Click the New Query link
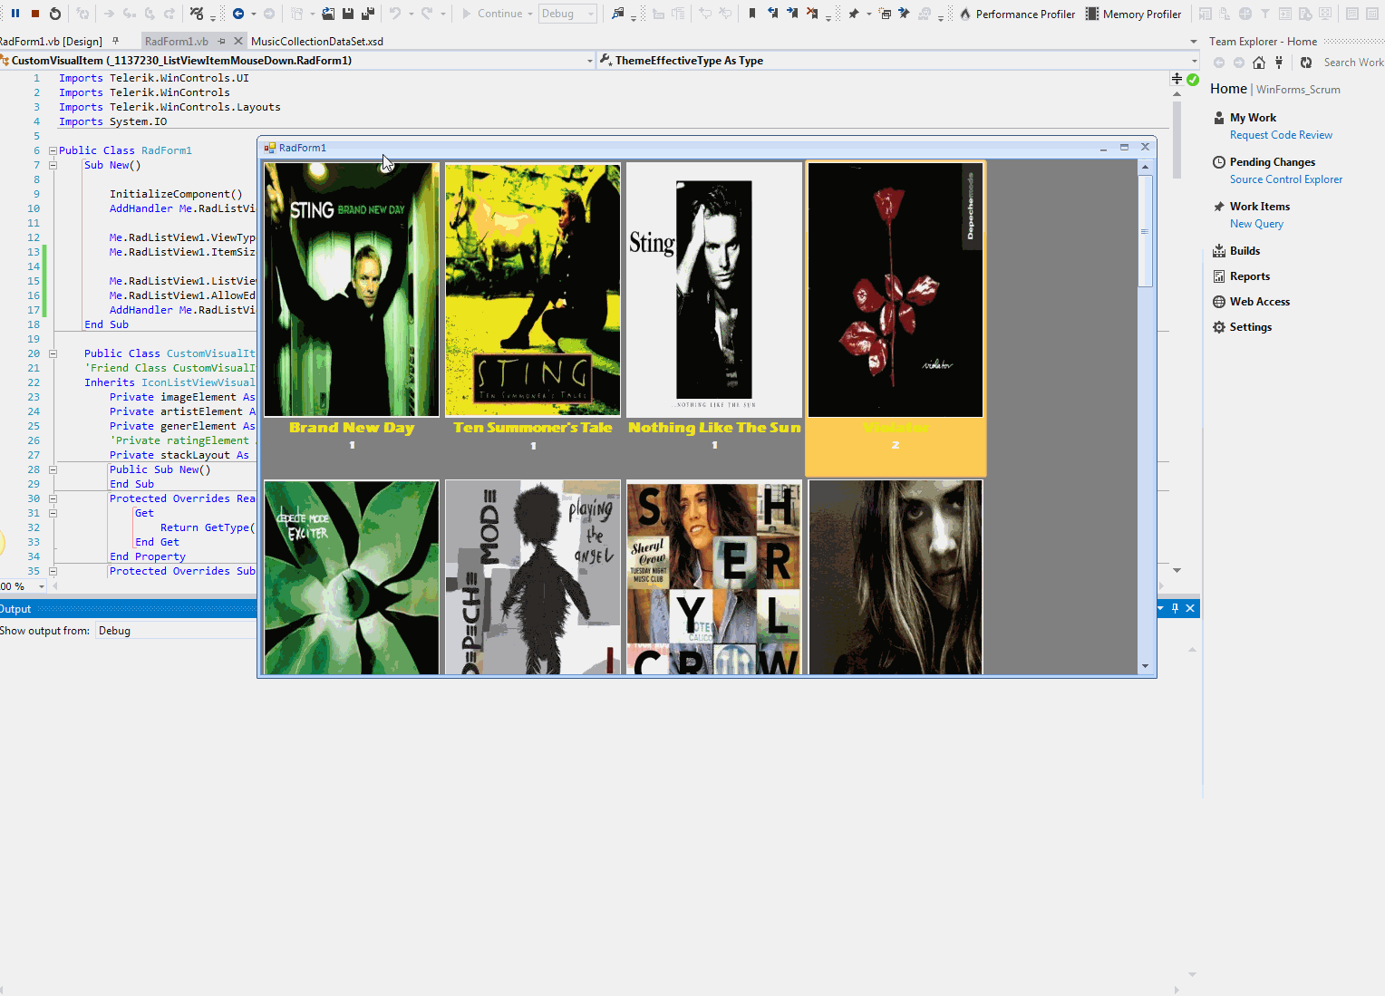The width and height of the screenshot is (1385, 996). pyautogui.click(x=1256, y=224)
